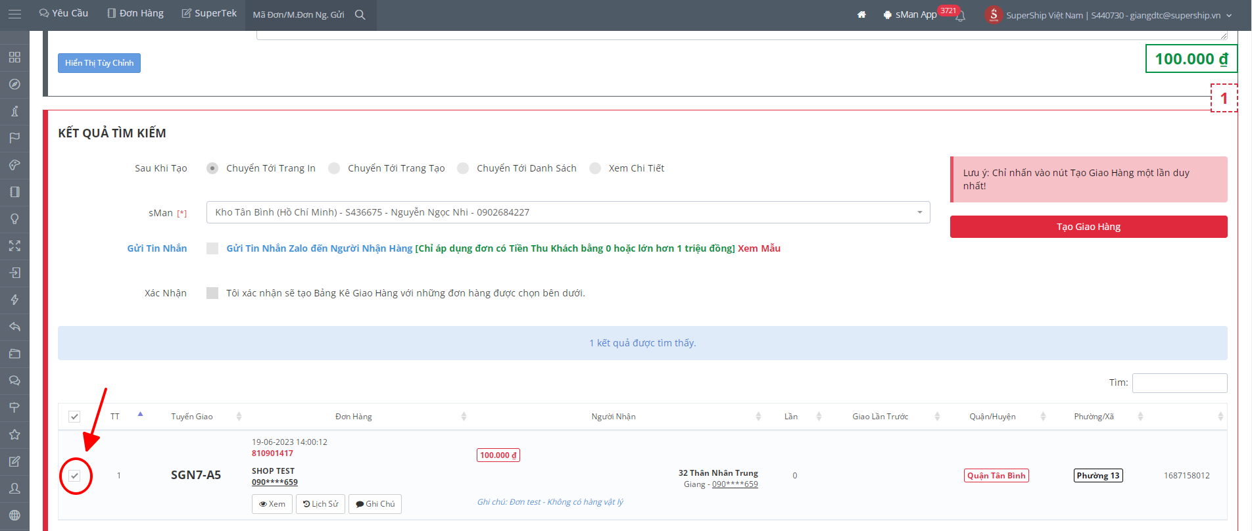Open the chess piece icon in sidebar
1252x531 pixels.
tap(14, 111)
